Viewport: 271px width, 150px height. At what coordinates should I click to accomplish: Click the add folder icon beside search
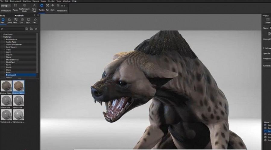coord(27,29)
